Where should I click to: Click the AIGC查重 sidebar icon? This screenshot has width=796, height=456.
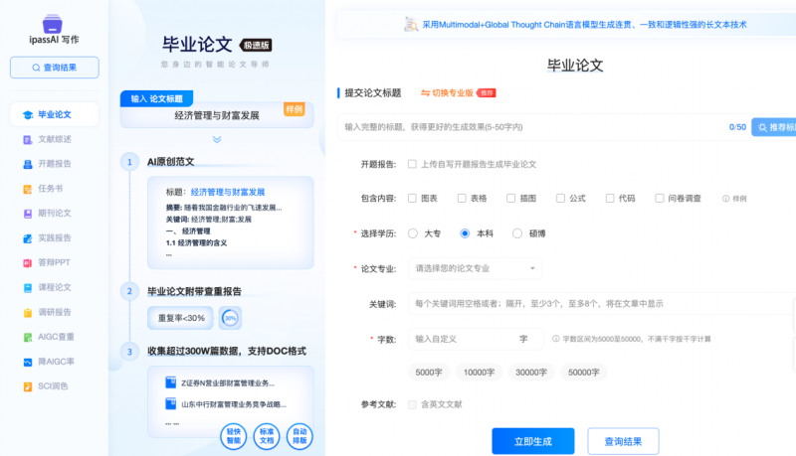[28, 337]
